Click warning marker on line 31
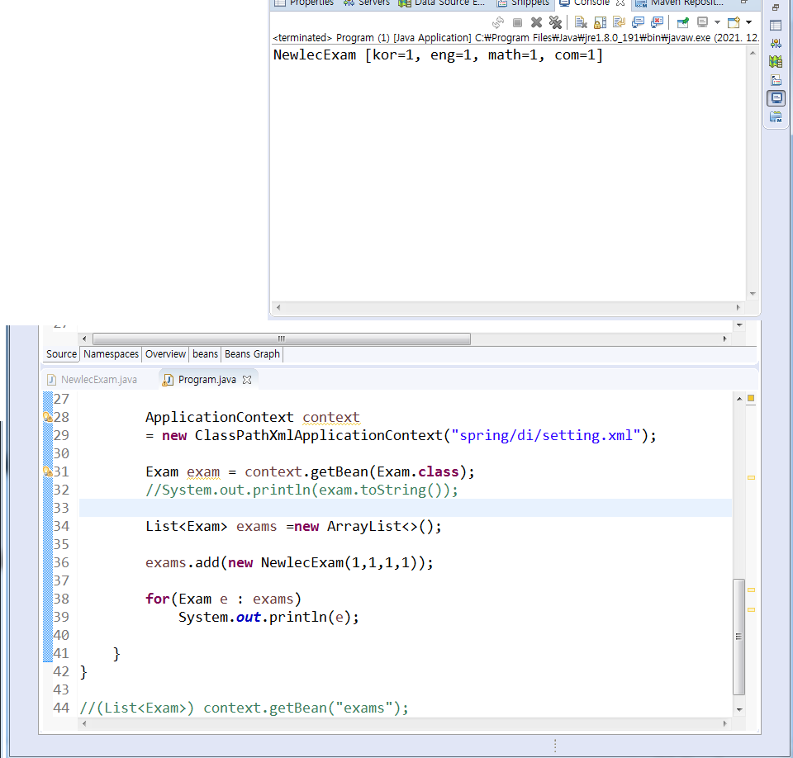Screen dimensions: 793x758 (x=48, y=471)
